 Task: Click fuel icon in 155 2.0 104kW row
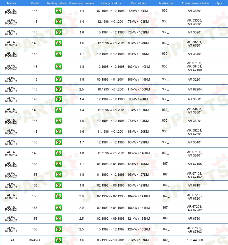click(x=58, y=196)
